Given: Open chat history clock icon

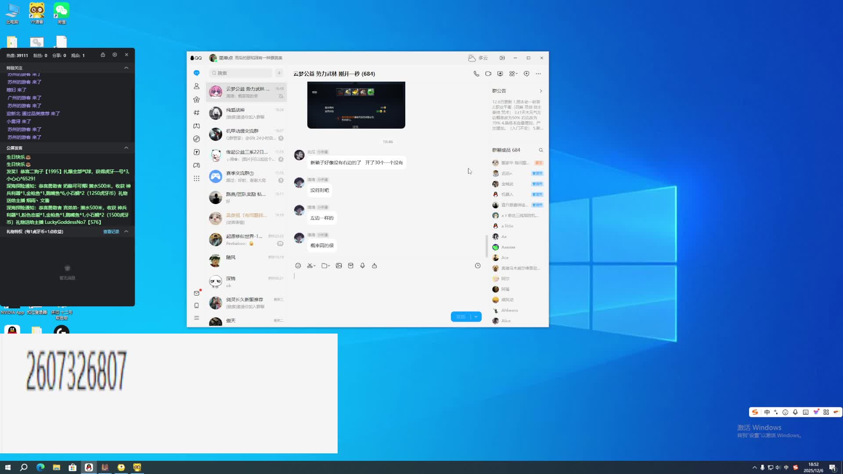Looking at the screenshot, I should tap(477, 266).
